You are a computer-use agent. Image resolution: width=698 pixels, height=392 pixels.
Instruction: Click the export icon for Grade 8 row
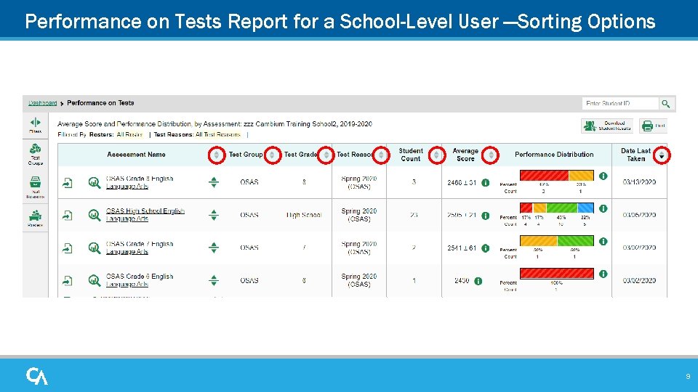[x=67, y=183]
